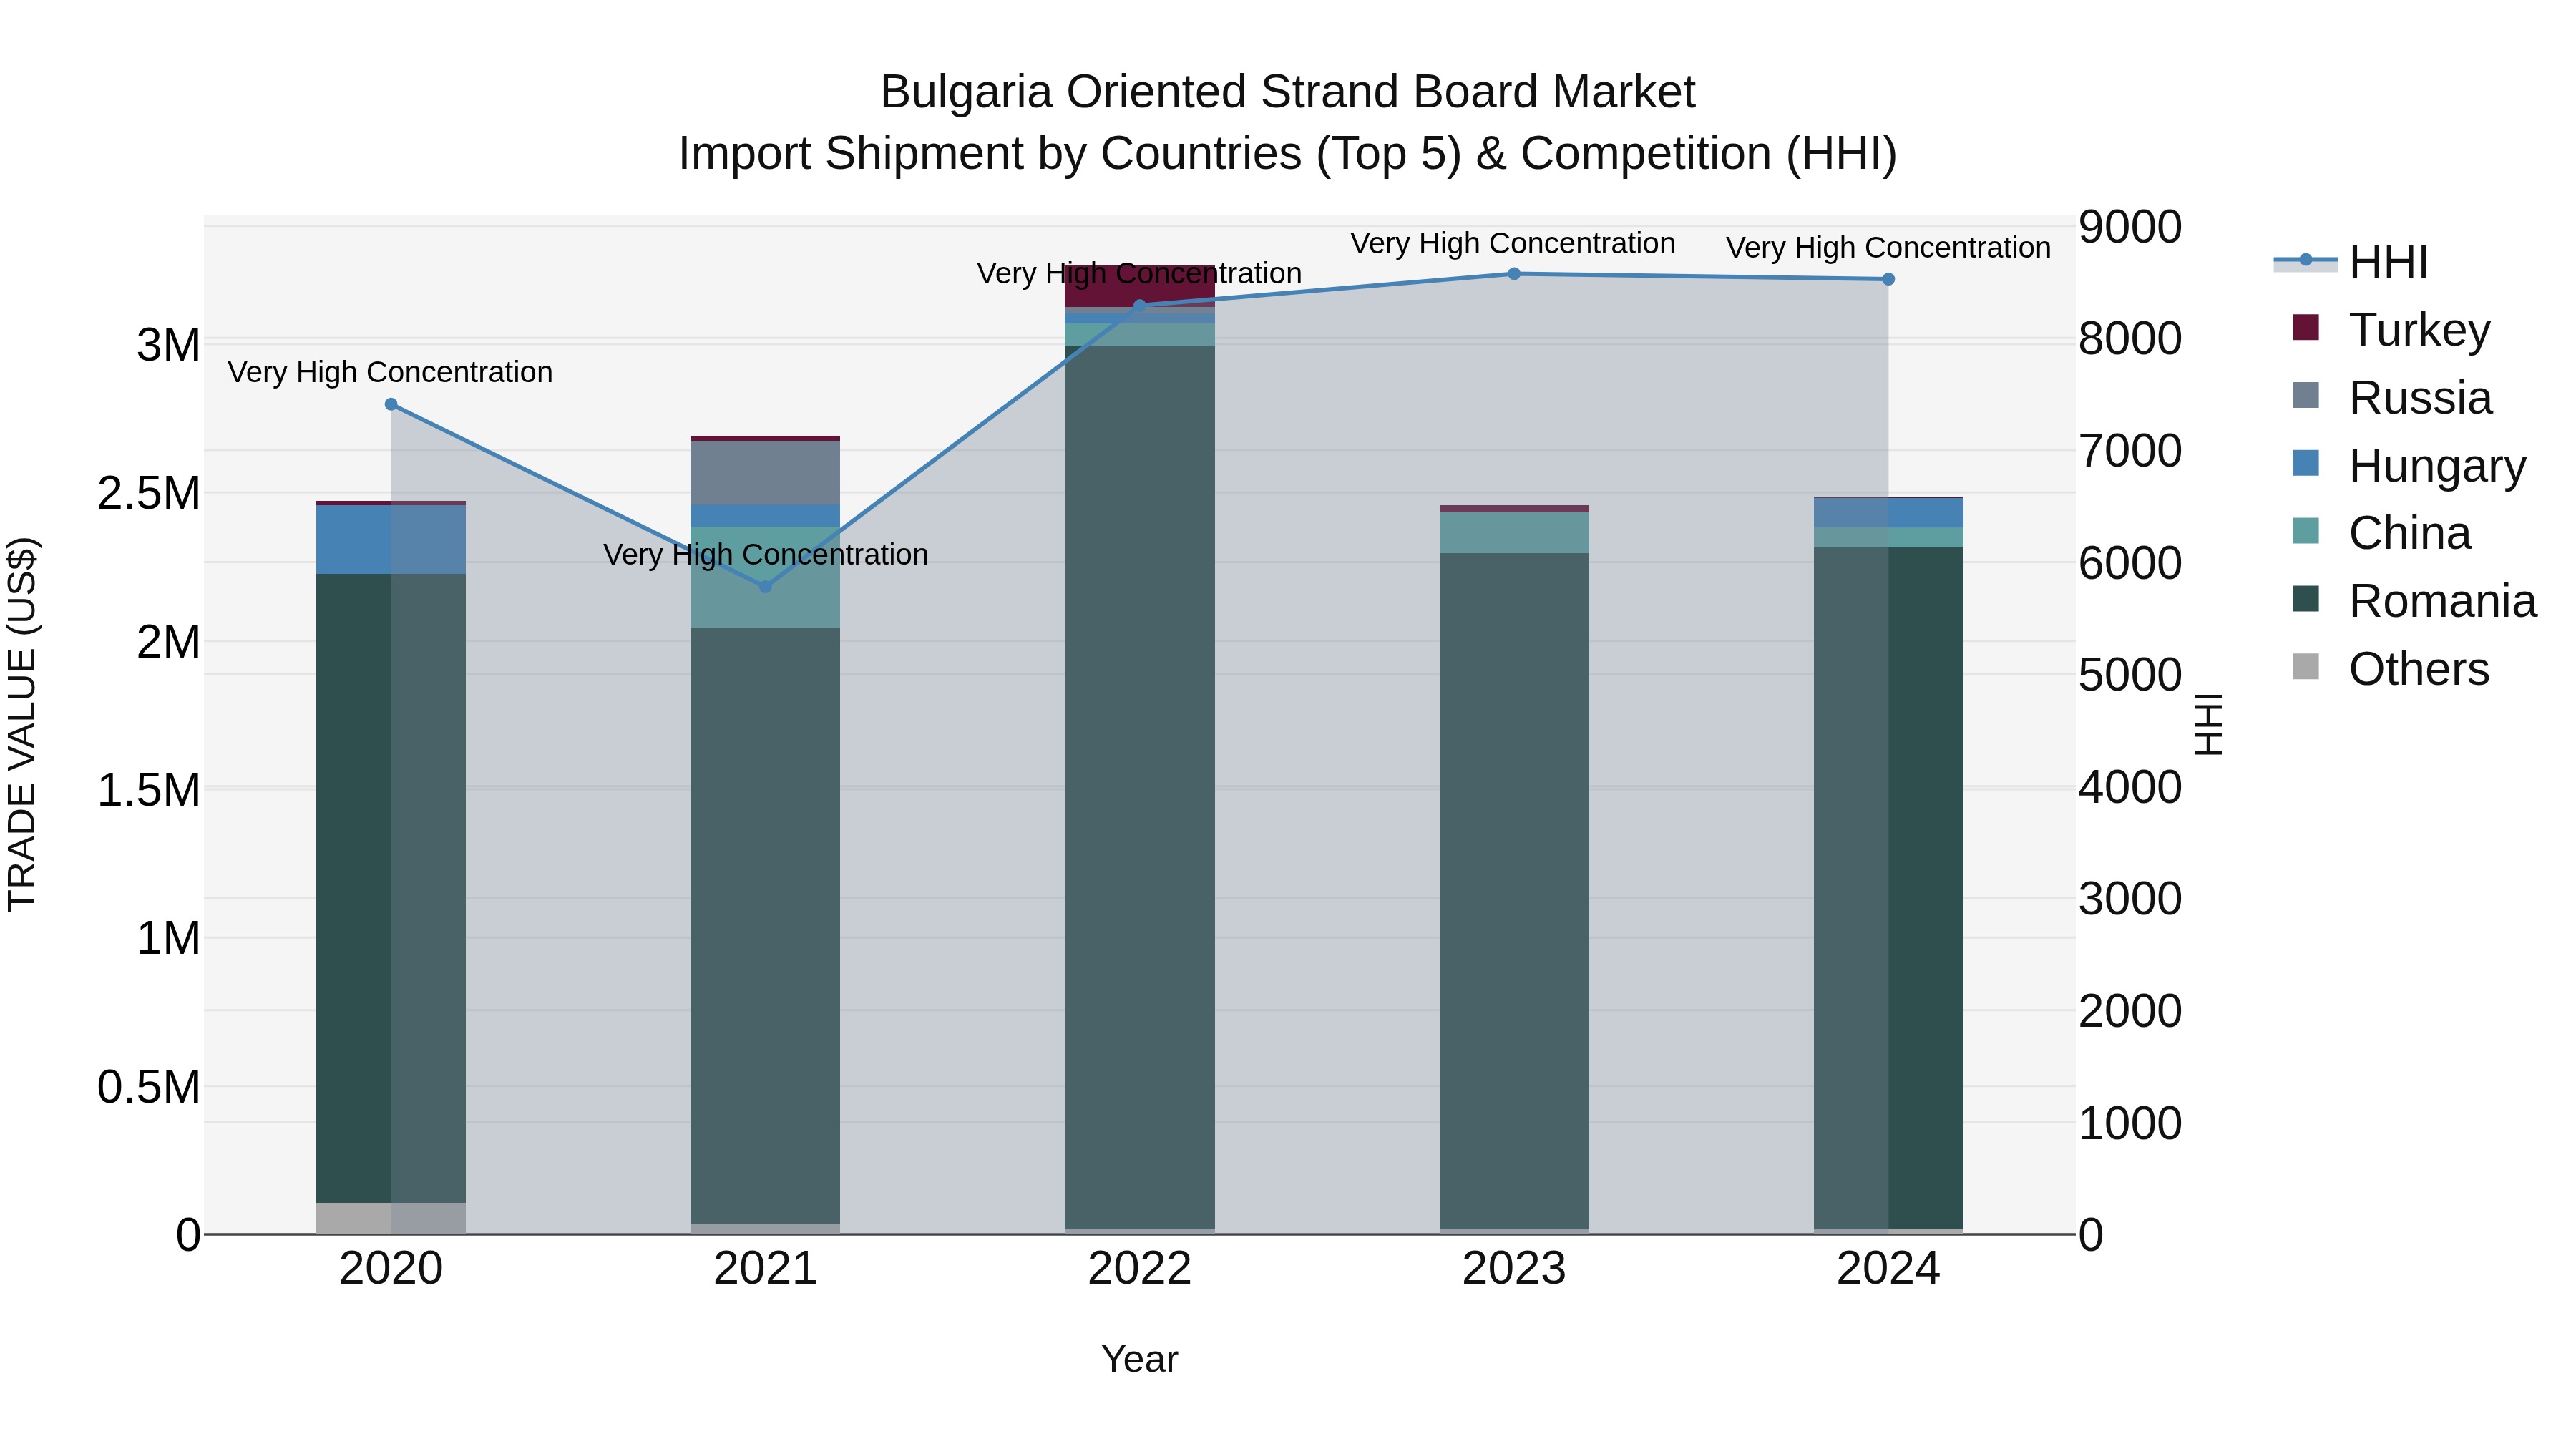Click the Turkey bar segment for 2022
This screenshot has width=2576, height=1449.
[x=1140, y=287]
